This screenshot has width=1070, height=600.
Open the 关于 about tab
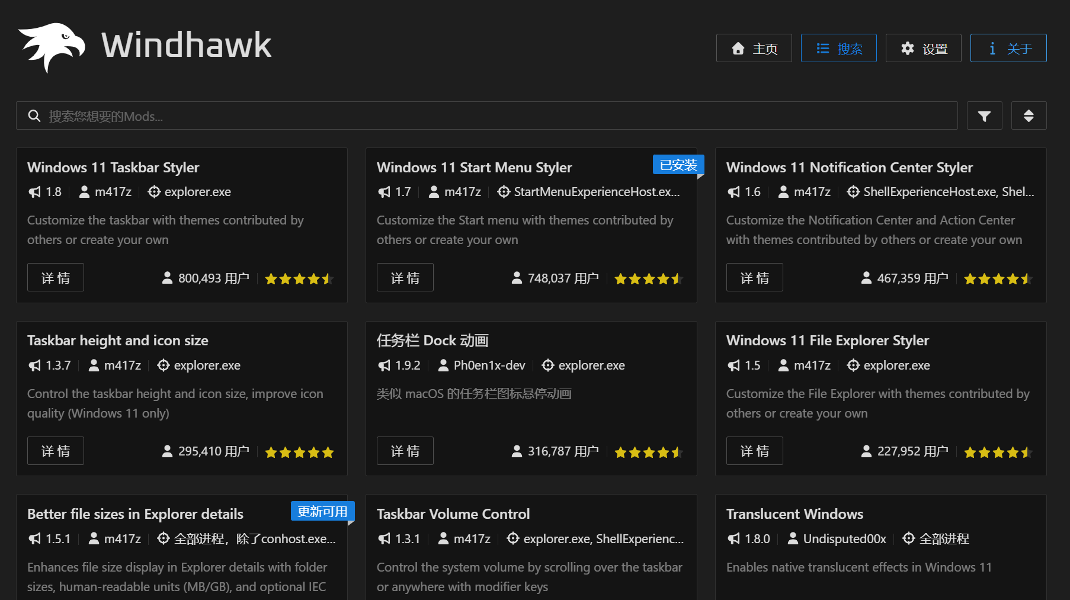coord(1008,48)
